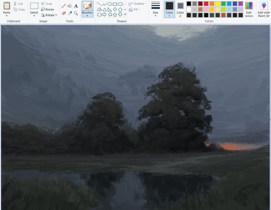The image size is (271, 210).
Task: Select the Color picker eyedropper tool
Action: pos(70,13)
